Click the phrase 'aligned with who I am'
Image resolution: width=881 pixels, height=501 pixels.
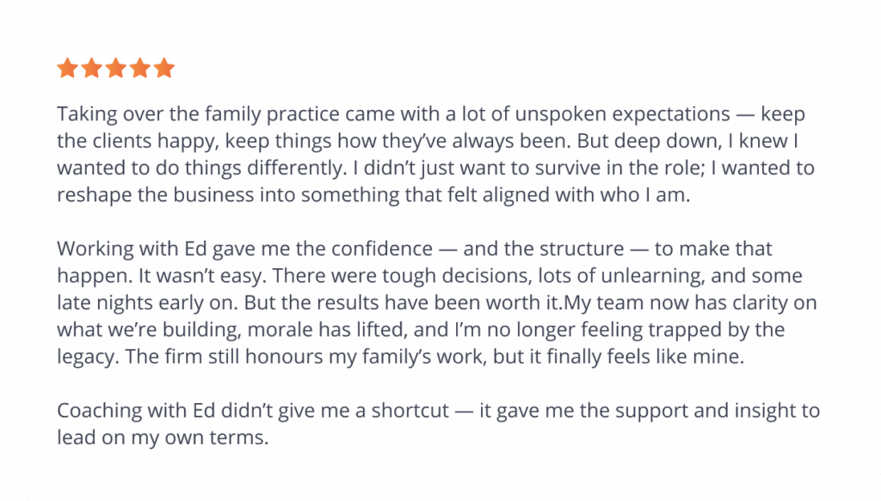tap(586, 195)
